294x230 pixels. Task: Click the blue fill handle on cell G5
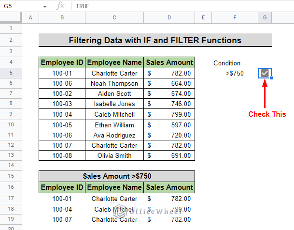click(271, 78)
